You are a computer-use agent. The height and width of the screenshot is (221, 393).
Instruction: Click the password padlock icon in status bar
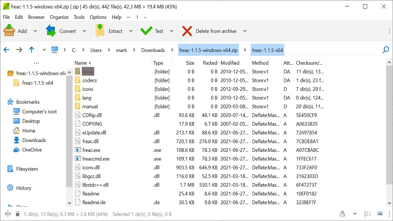tap(341, 214)
